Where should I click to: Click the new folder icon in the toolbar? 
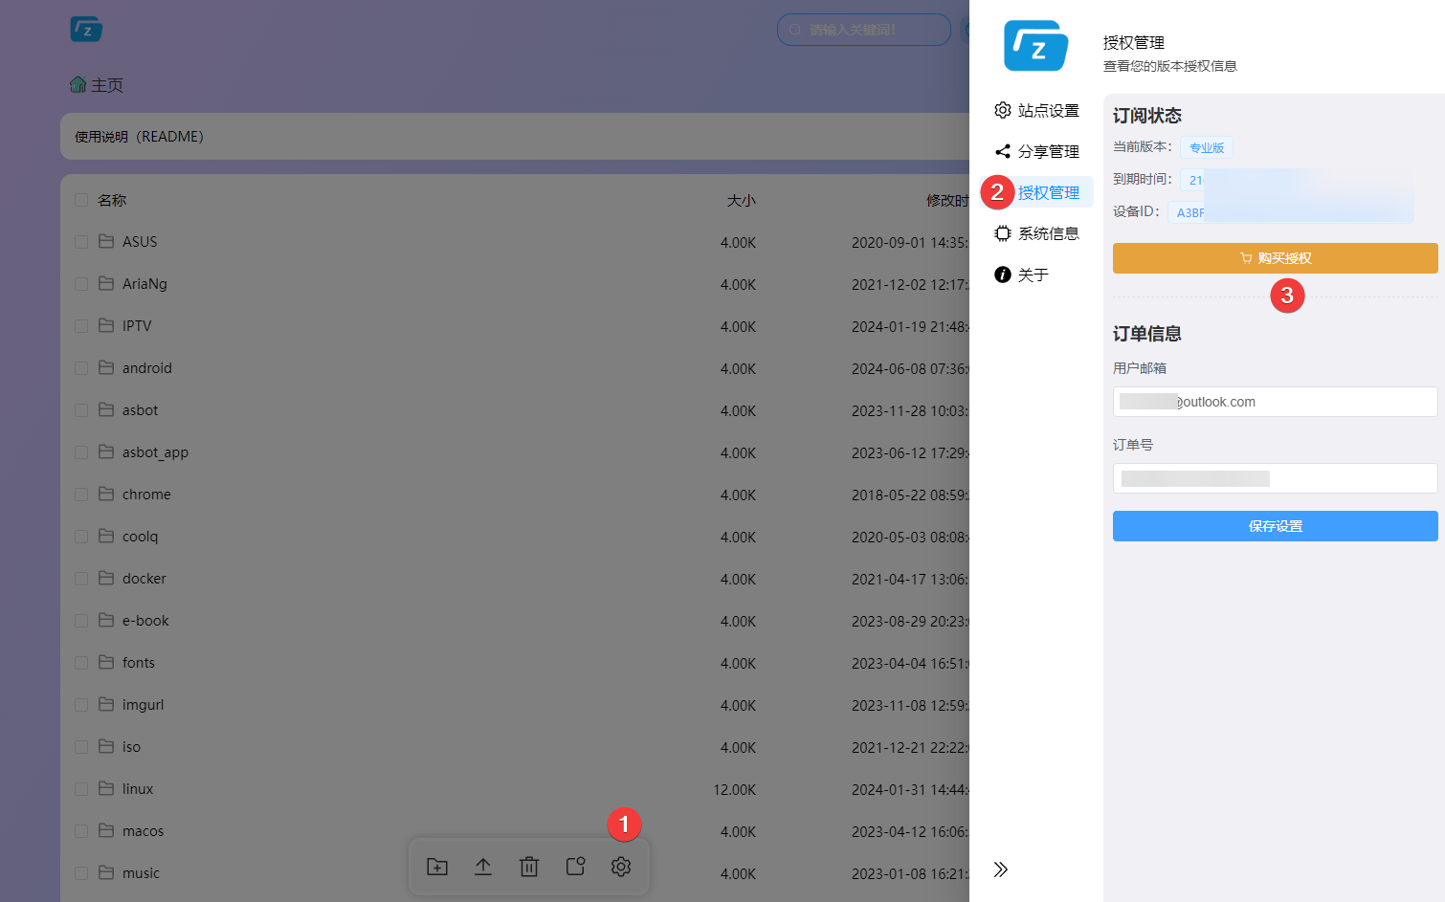click(x=437, y=866)
